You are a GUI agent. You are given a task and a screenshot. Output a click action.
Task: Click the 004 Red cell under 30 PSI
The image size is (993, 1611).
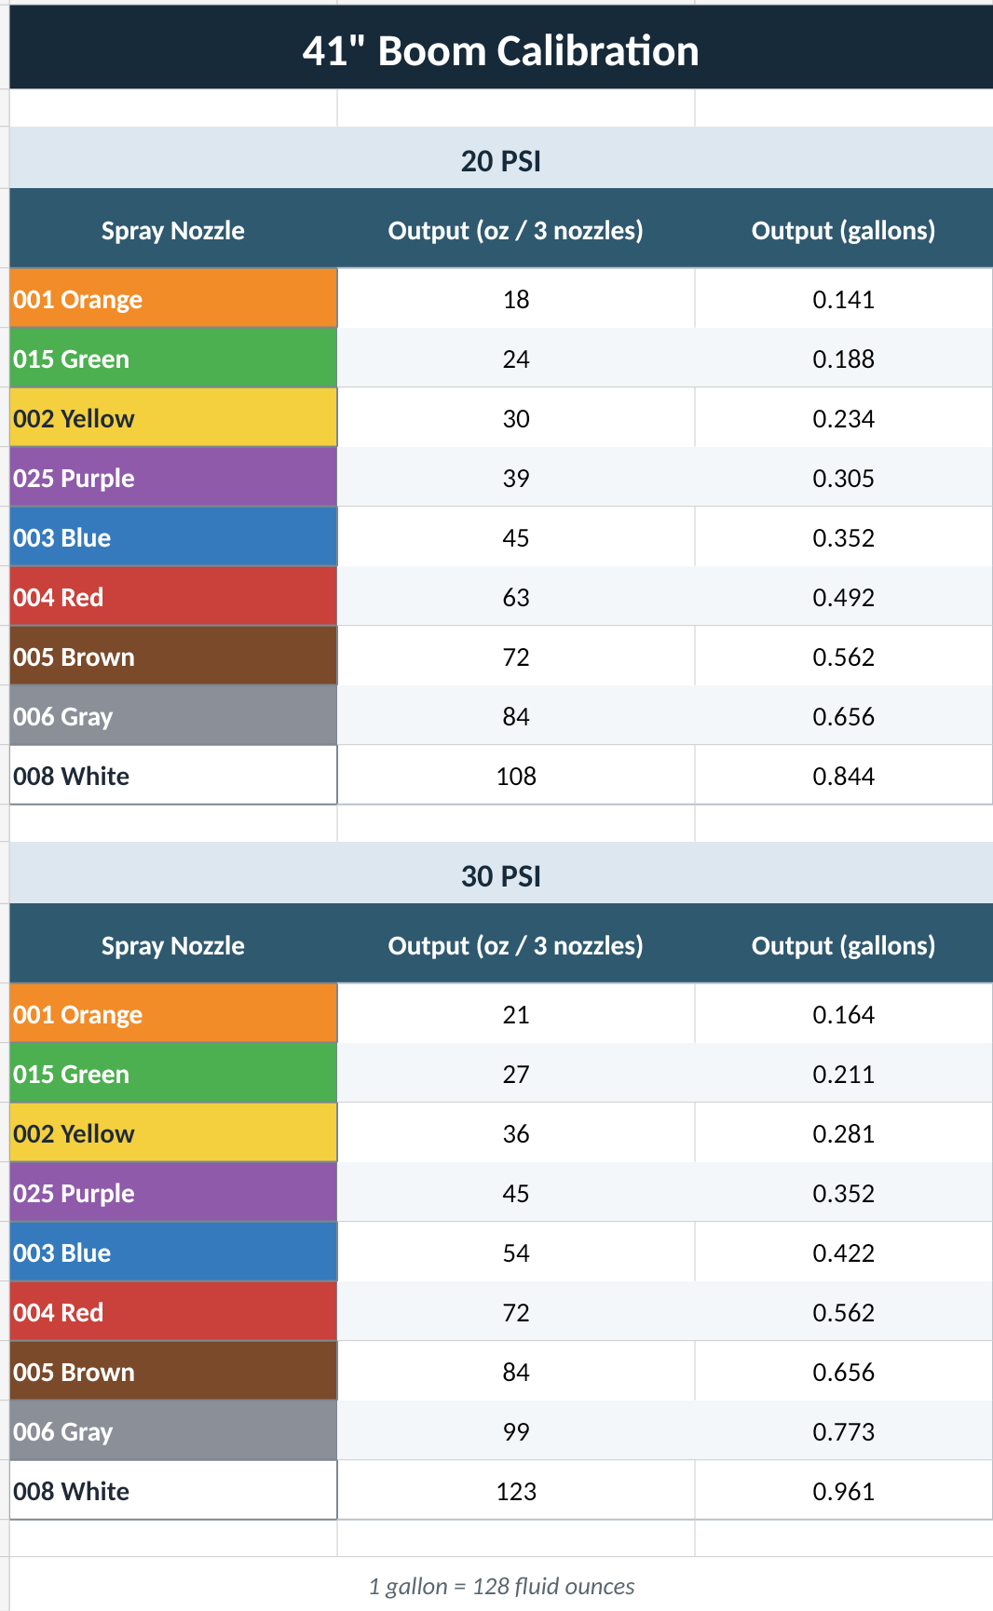tap(173, 1312)
